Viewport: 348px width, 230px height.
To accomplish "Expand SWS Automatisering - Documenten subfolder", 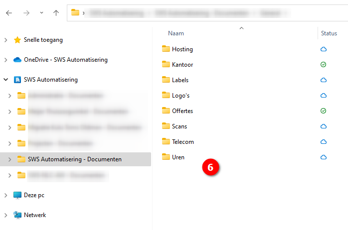I will [9, 159].
